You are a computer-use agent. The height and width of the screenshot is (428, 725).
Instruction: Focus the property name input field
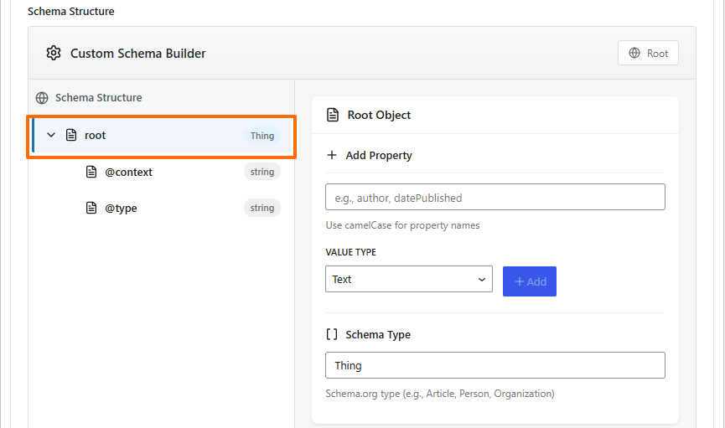[x=495, y=198]
